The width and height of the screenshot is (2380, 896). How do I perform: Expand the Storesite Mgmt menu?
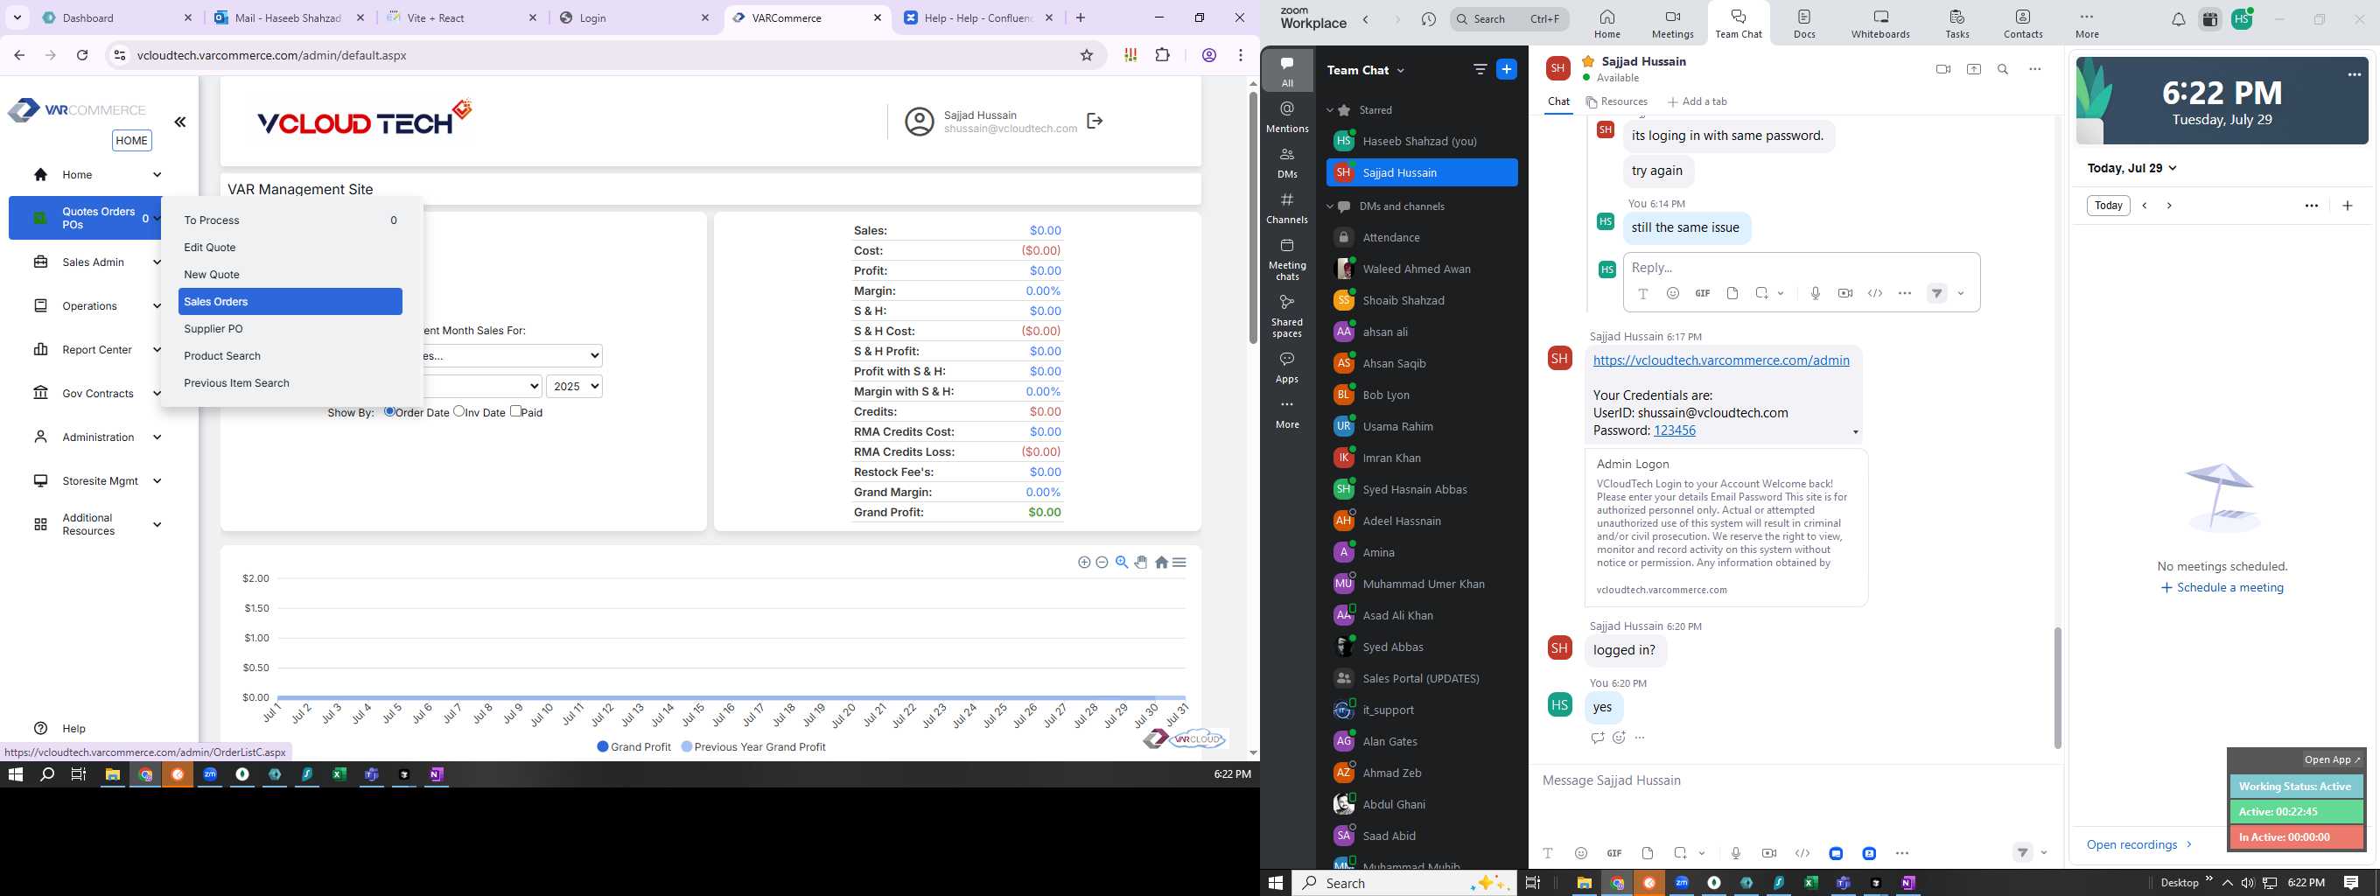point(97,481)
